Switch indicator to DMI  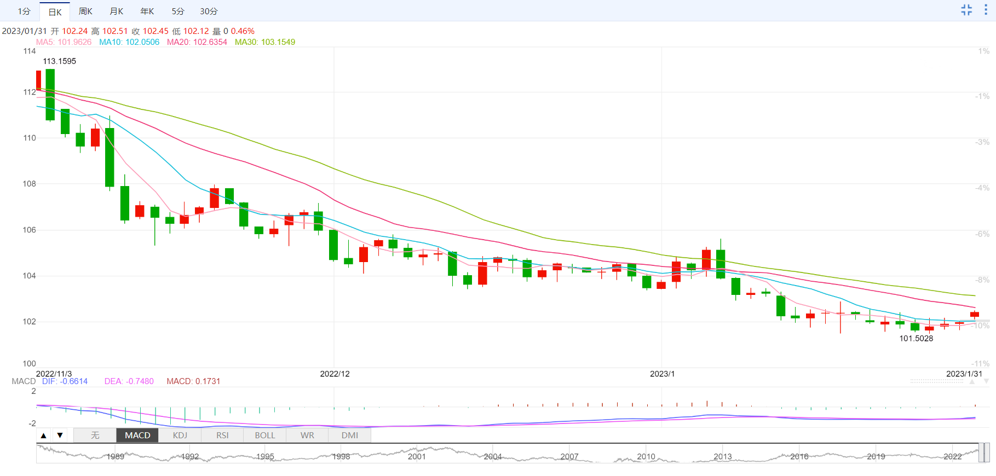coord(350,436)
